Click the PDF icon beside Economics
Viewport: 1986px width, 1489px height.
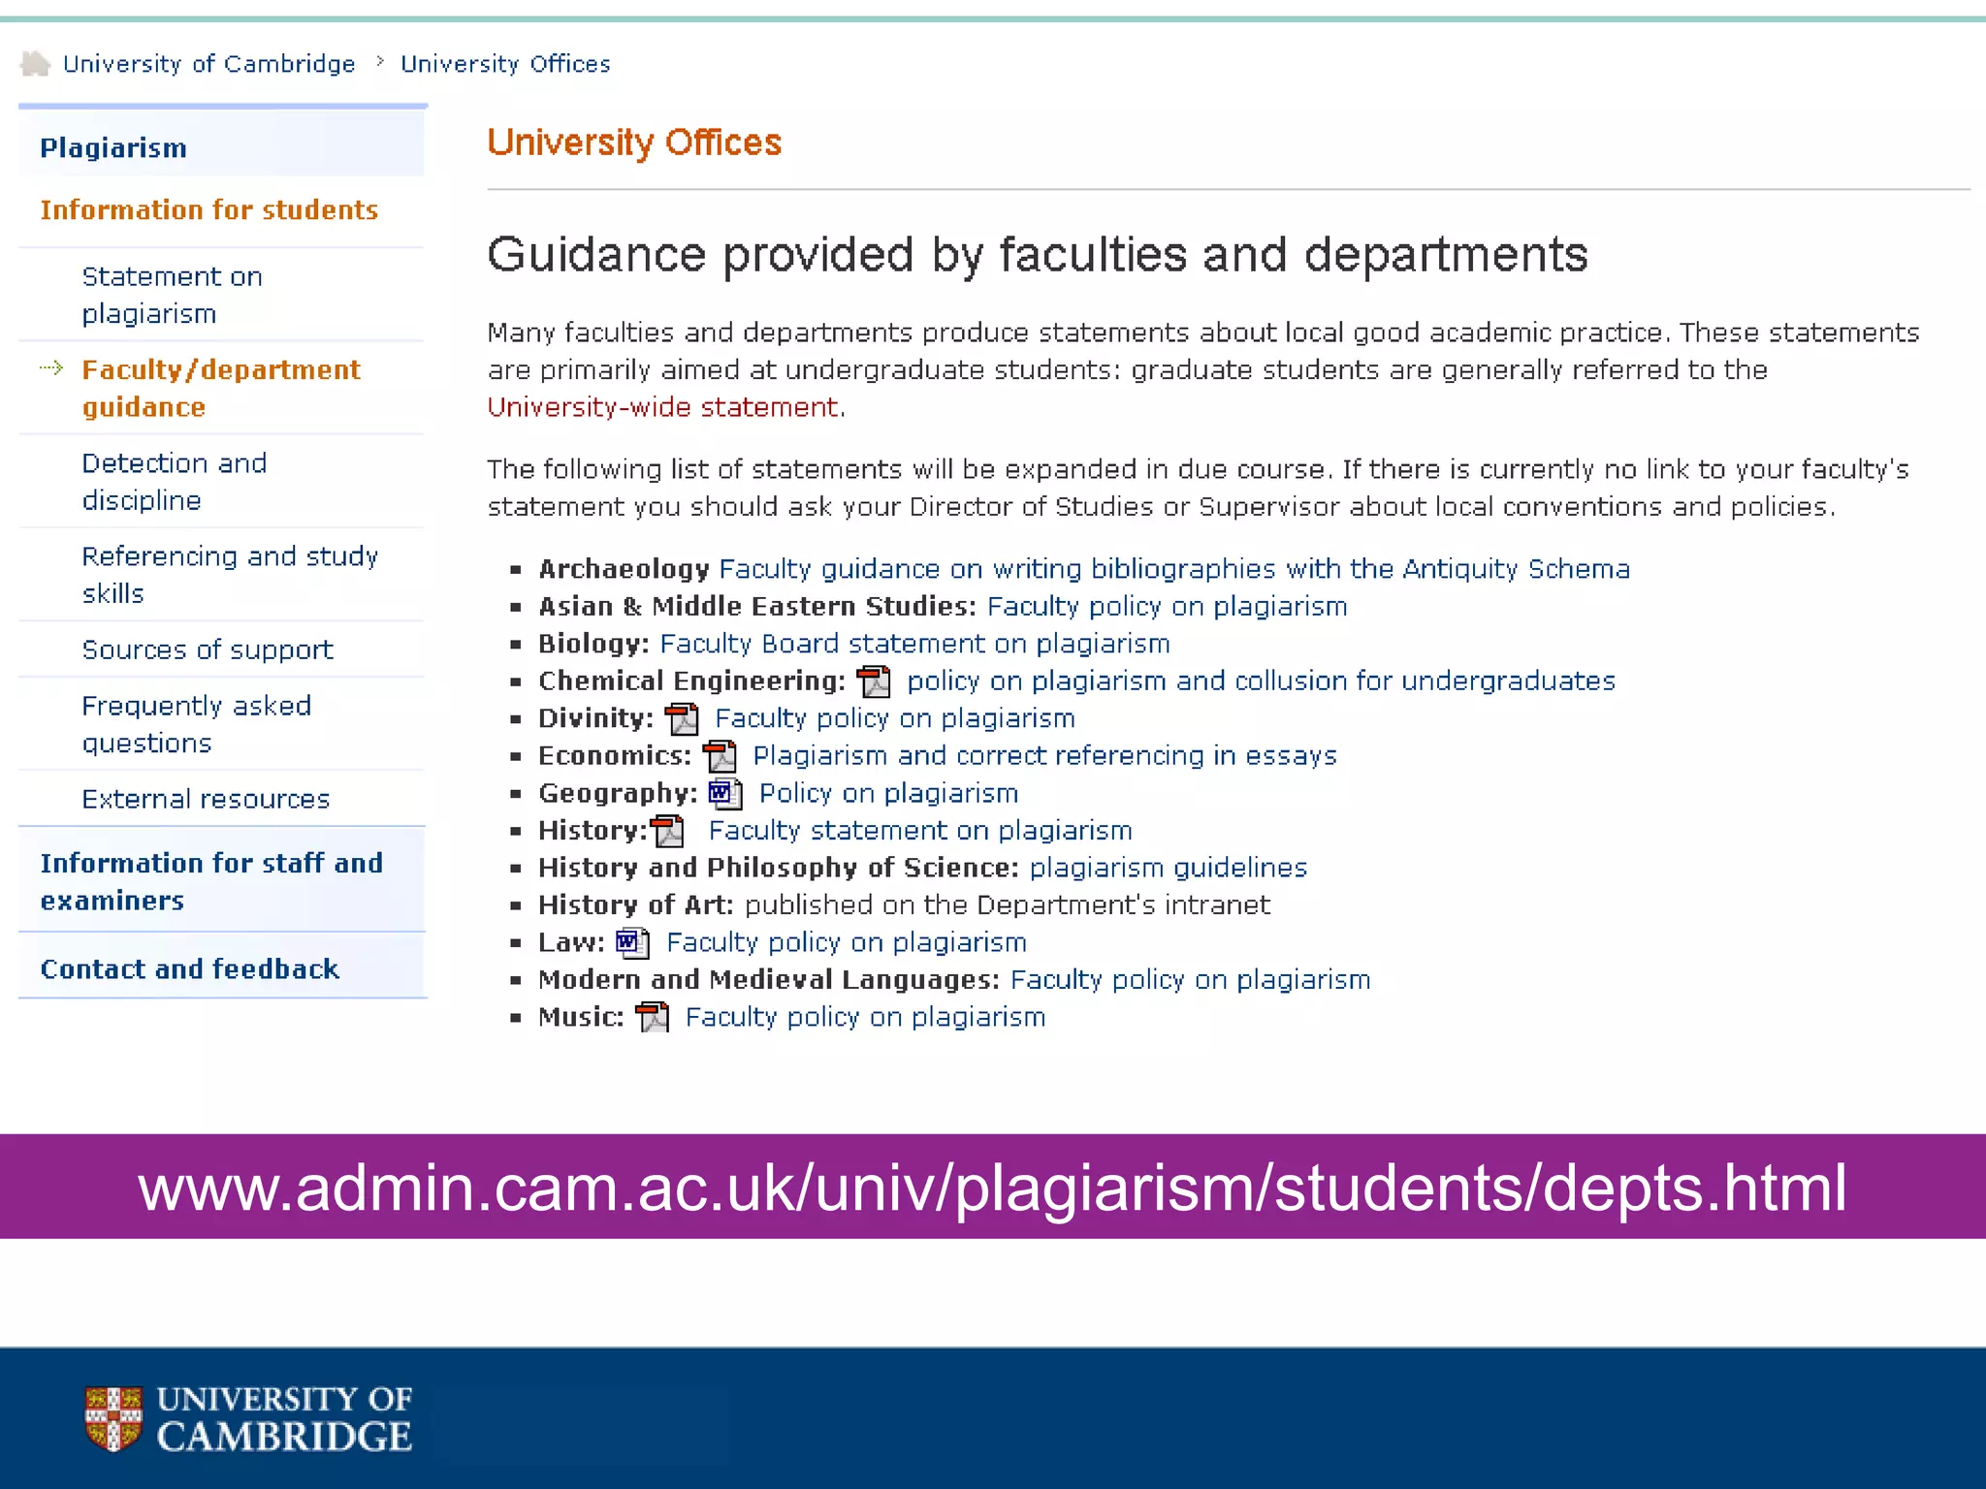(x=720, y=756)
